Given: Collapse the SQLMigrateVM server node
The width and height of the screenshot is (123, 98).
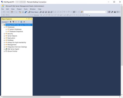Looking at the screenshot, I should click(x=2, y=25).
